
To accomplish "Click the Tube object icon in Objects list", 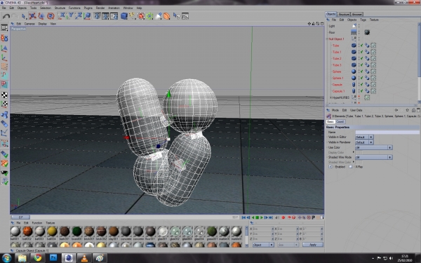I will [x=354, y=46].
